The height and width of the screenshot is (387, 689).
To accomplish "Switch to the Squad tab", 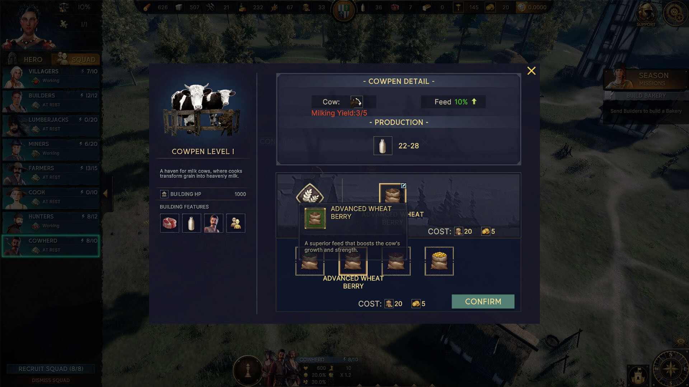I will [76, 59].
